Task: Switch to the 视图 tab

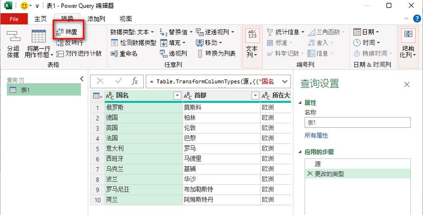Action: pyautogui.click(x=126, y=19)
